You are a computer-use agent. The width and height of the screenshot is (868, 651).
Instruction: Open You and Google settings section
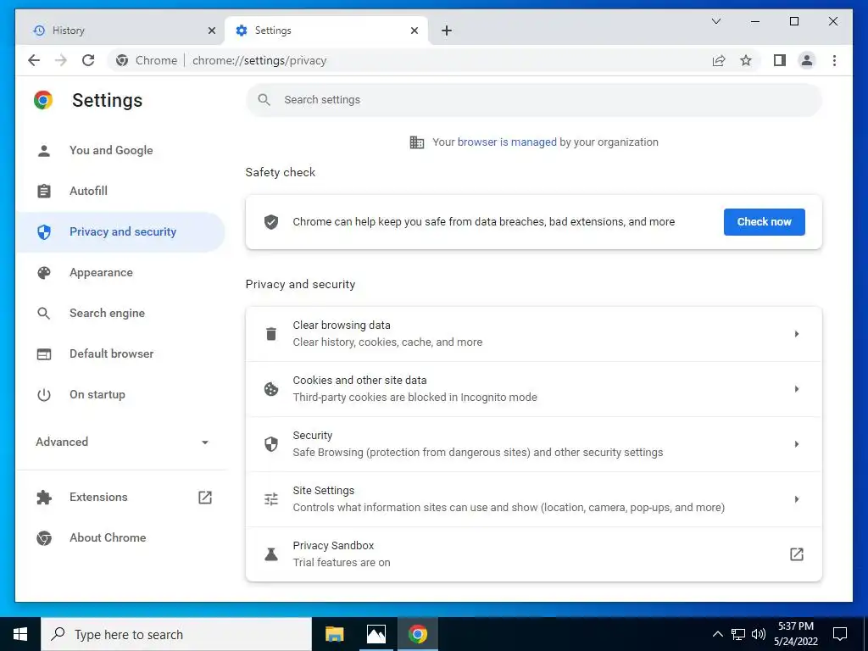(120, 151)
